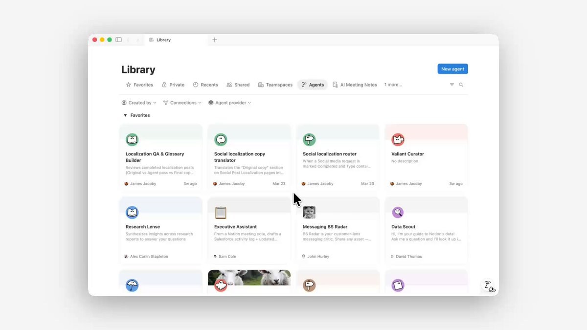Switch to the Teamspaces tab
Image resolution: width=587 pixels, height=330 pixels.
coord(275,85)
